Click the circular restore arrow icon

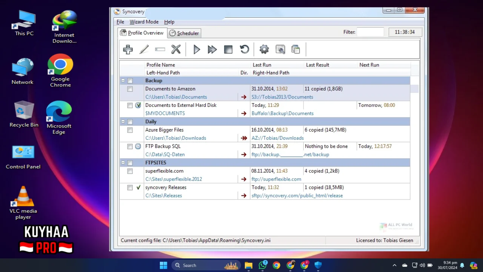(x=245, y=49)
